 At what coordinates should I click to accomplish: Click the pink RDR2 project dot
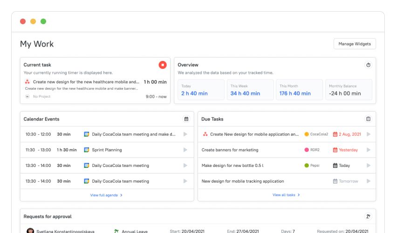(307, 150)
